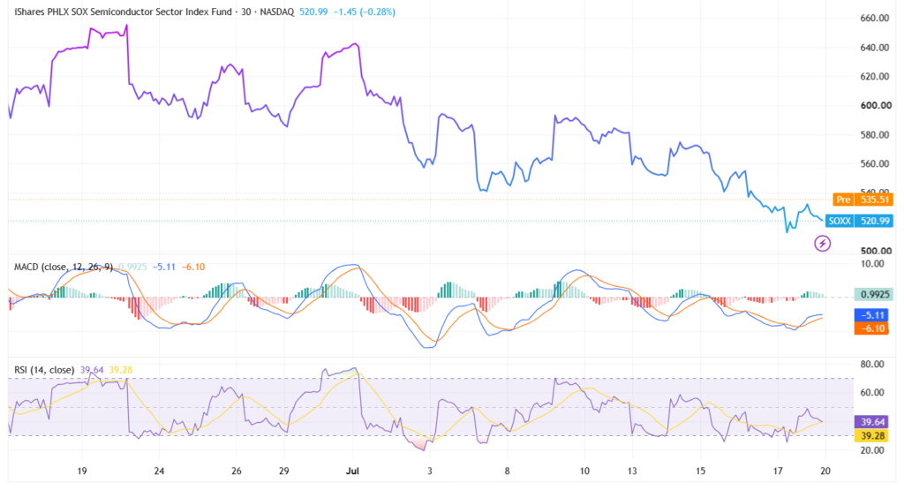Click the purple lightning bolt icon
This screenshot has height=490, width=904.
(x=822, y=244)
